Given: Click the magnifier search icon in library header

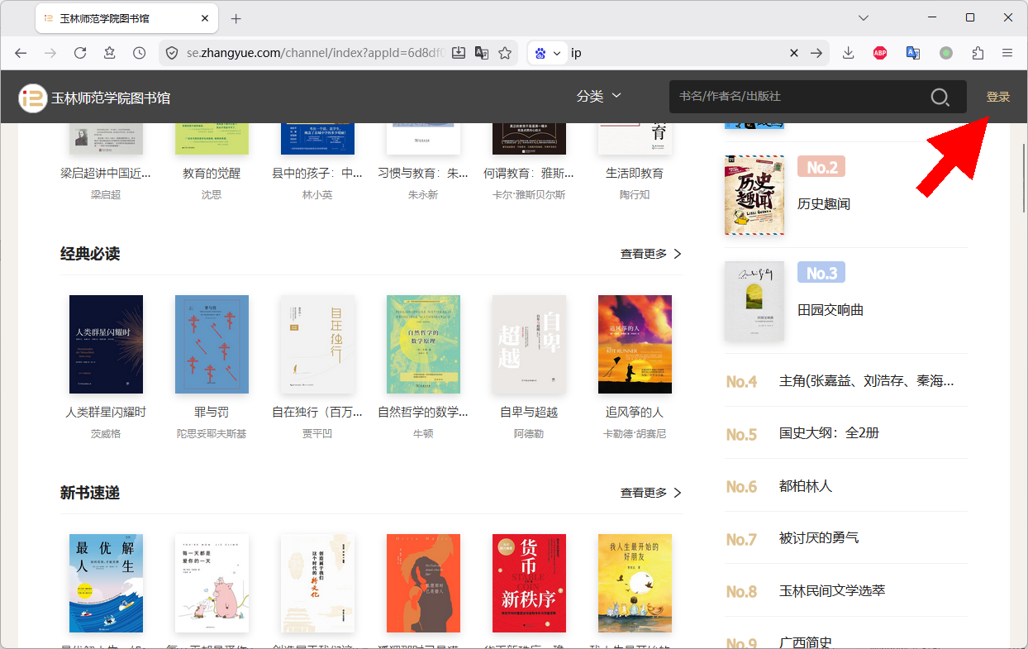Looking at the screenshot, I should [x=940, y=97].
